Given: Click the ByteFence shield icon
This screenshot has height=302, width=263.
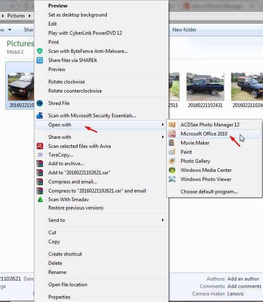Looking at the screenshot, I should (40, 51).
